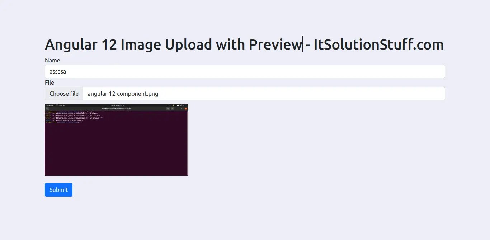
Task: Click the clock in previewed top bar
Action: click(118, 105)
